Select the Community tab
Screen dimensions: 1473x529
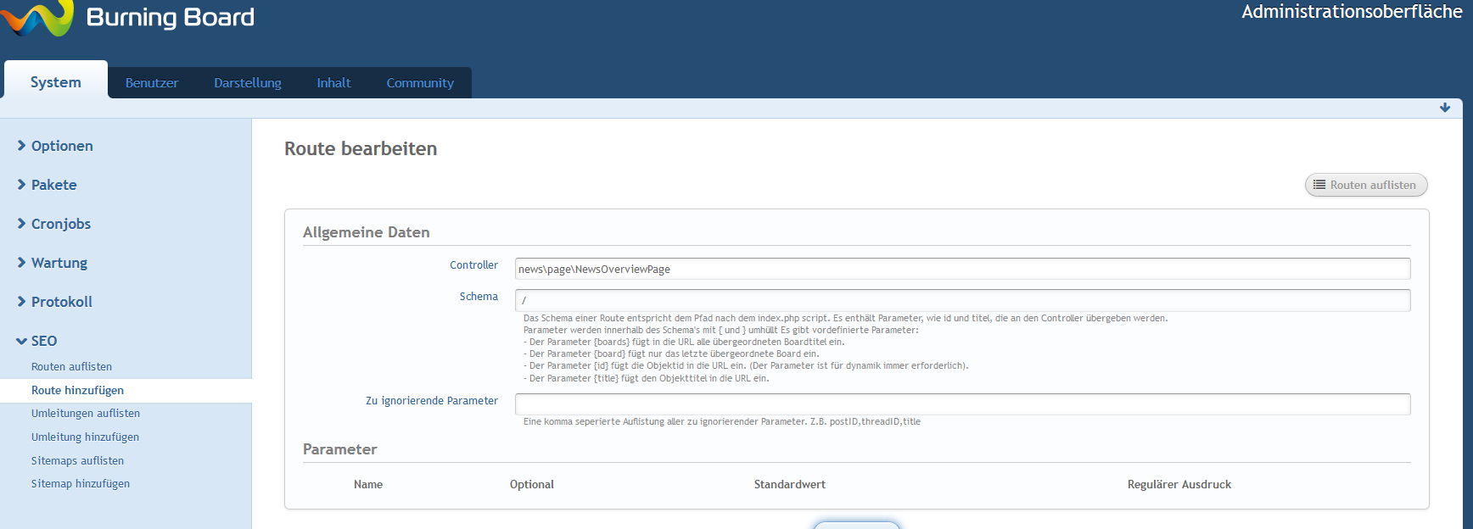tap(420, 83)
